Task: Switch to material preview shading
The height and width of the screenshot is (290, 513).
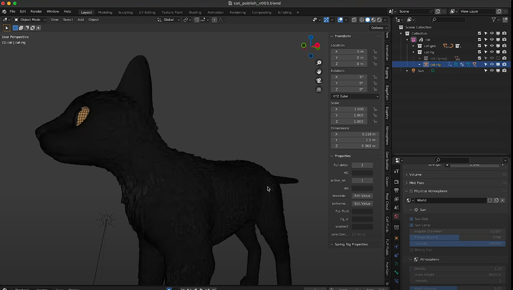Action: coord(373,20)
